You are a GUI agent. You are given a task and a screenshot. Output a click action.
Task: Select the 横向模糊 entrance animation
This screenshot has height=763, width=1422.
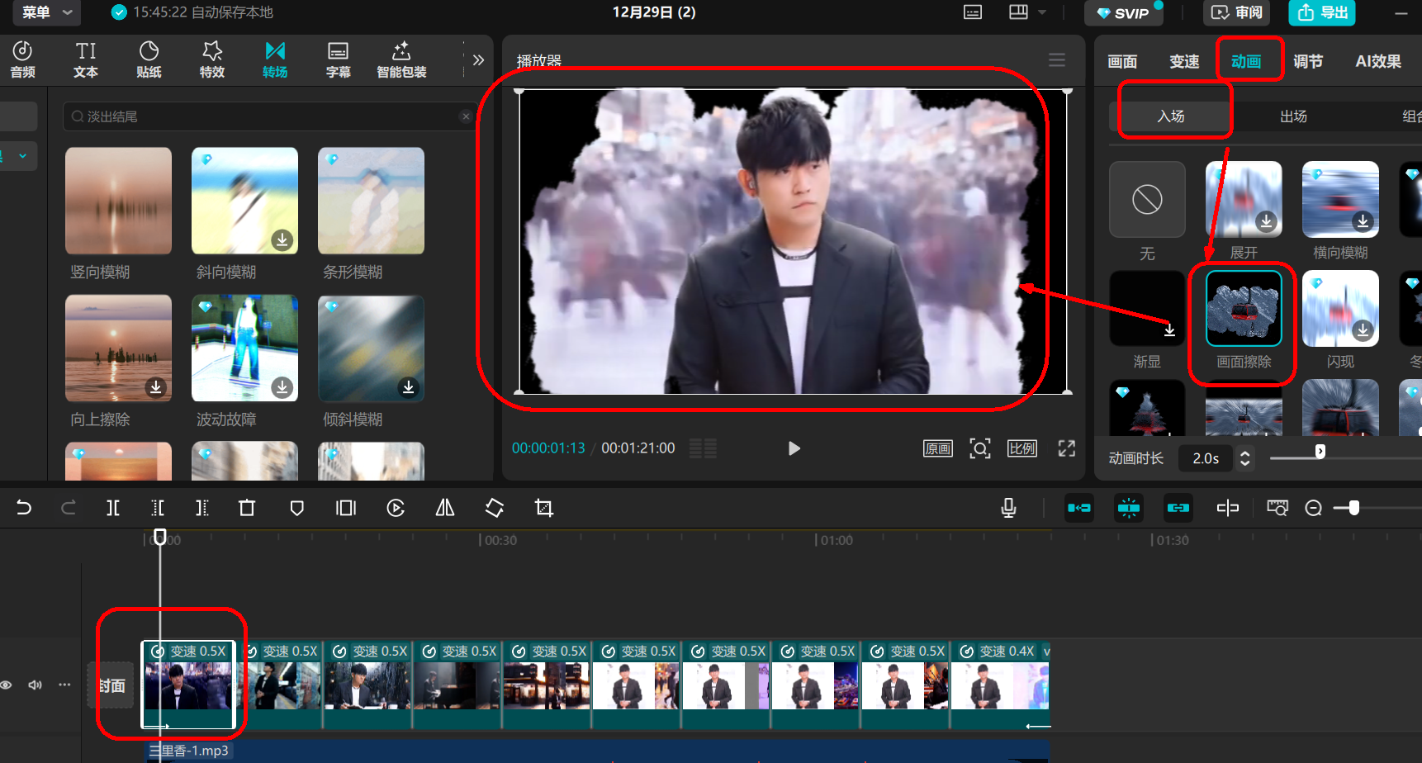point(1340,200)
